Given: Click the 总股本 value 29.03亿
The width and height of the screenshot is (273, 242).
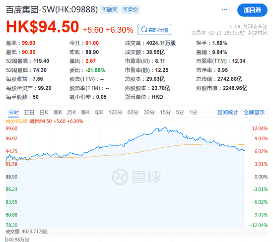Looking at the screenshot, I should pos(155,79).
